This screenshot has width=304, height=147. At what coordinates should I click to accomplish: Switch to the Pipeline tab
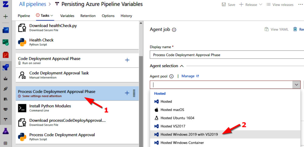(x=24, y=16)
